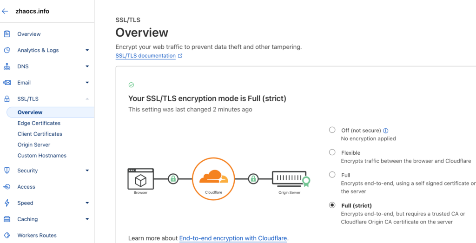Click the Speed lightning bolt icon
The image size is (476, 243).
click(x=7, y=203)
